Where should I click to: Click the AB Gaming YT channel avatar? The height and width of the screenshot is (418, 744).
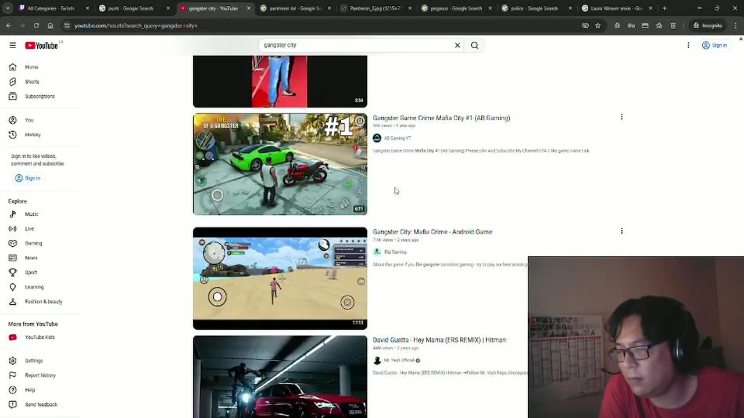click(377, 138)
